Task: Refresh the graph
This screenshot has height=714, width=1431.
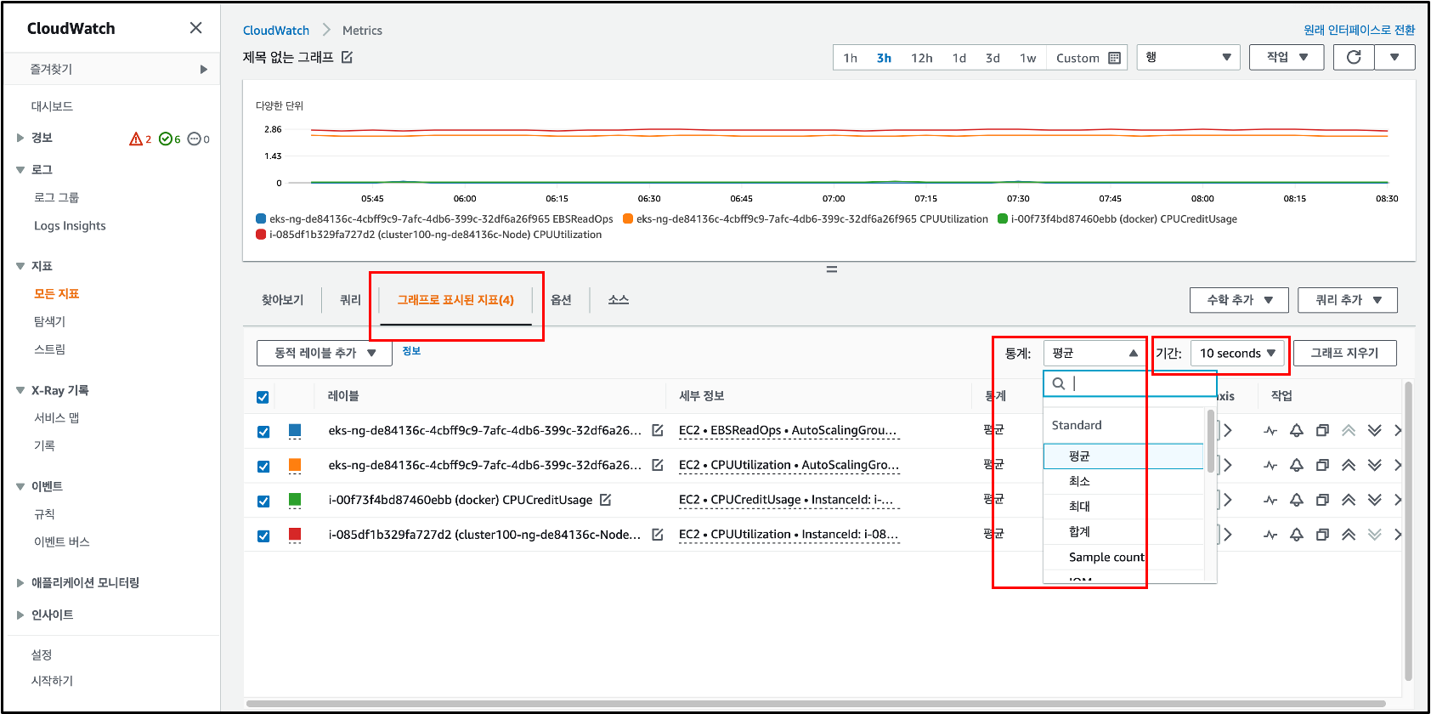Action: (x=1354, y=57)
